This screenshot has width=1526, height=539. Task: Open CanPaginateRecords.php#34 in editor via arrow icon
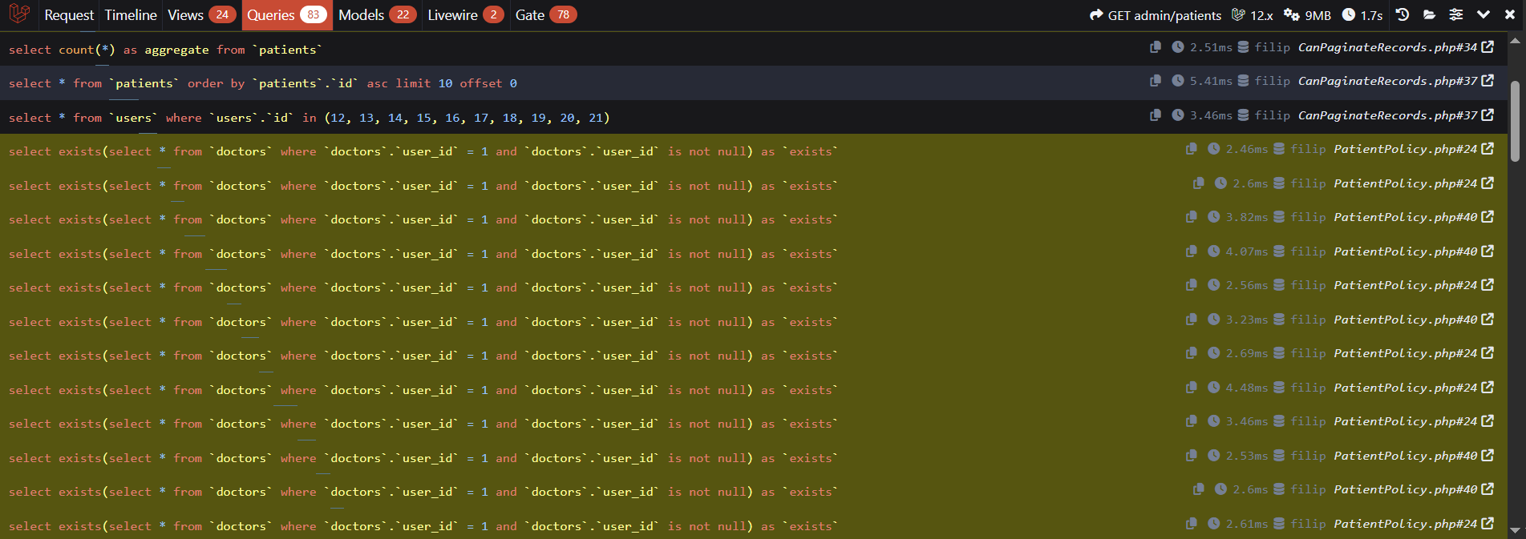tap(1488, 47)
